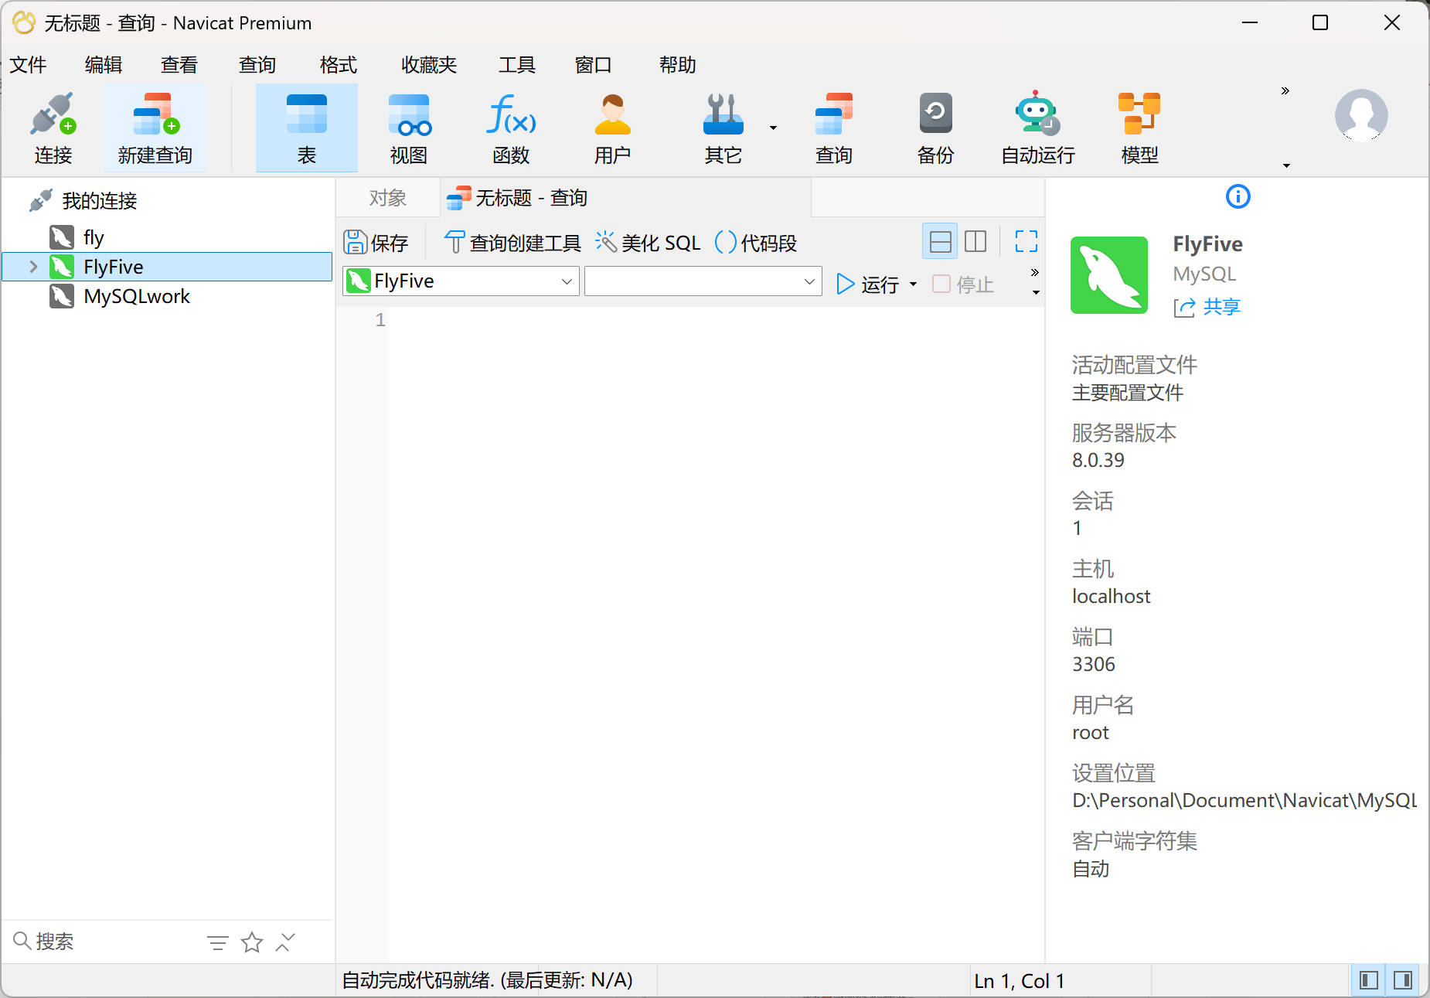The height and width of the screenshot is (998, 1430).
Task: Click the 运行 (Run) button
Action: pyautogui.click(x=869, y=284)
